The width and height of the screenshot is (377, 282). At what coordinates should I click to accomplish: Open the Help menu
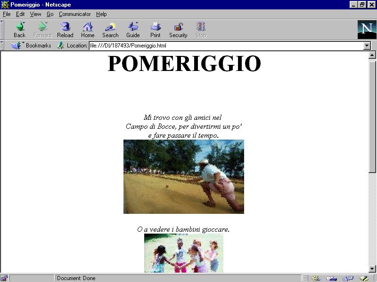[101, 14]
